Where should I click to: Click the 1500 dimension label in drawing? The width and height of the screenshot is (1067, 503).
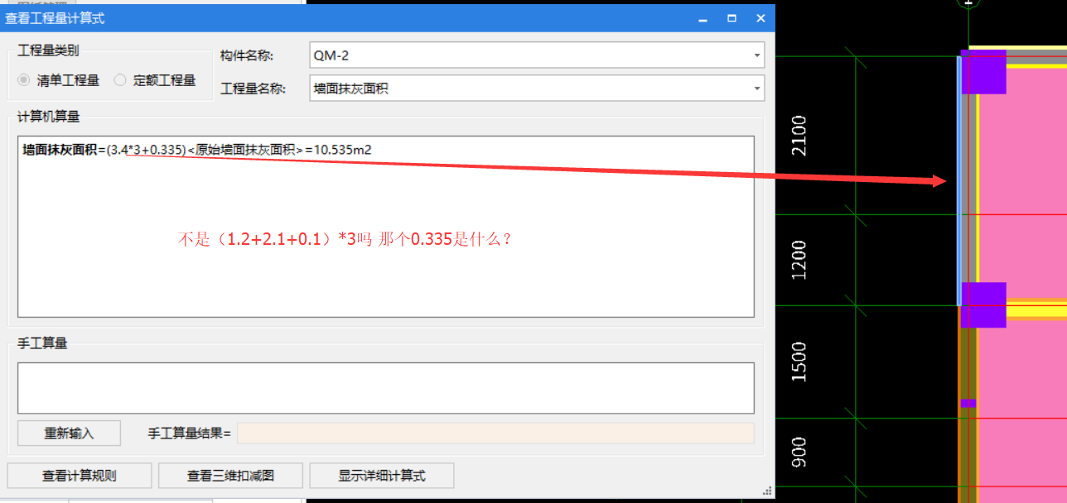point(799,362)
